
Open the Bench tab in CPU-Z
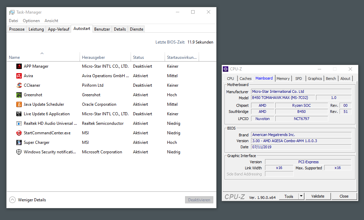331,79
